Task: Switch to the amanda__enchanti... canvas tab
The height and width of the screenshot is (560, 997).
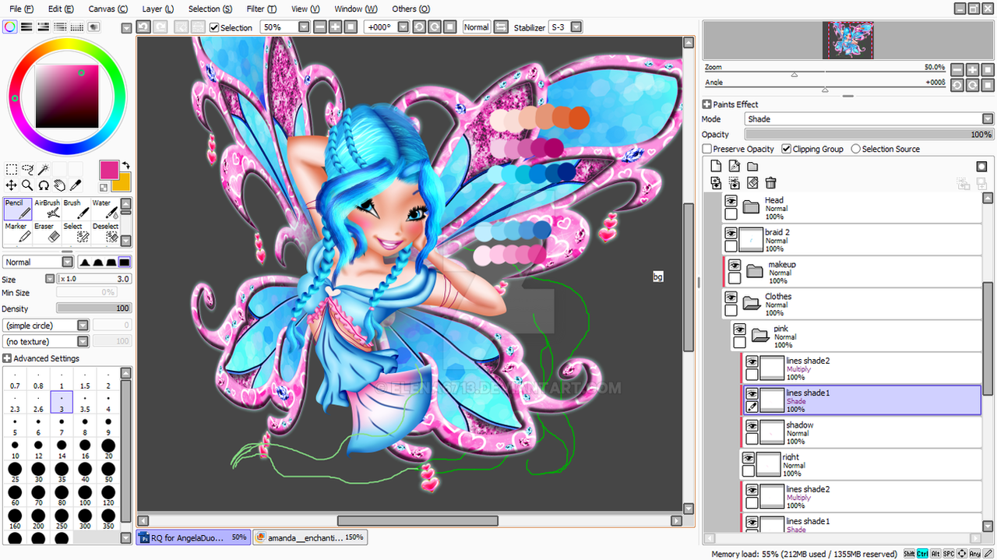Action: click(x=308, y=537)
